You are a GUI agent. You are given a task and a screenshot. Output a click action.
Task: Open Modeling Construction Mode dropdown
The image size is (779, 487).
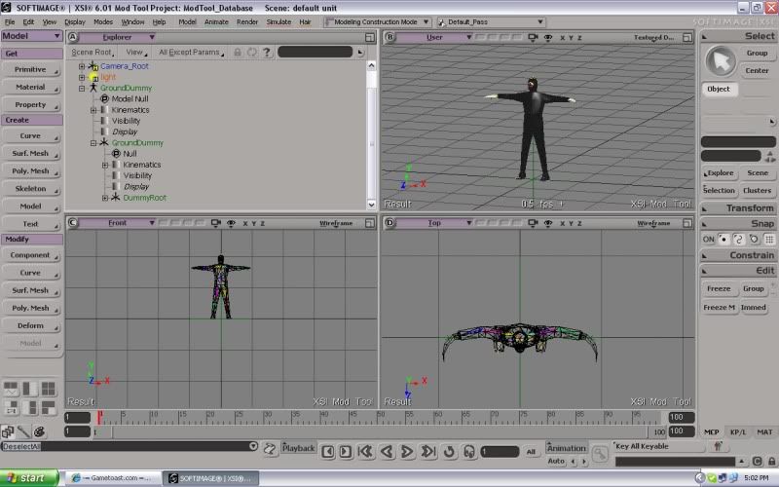tap(377, 21)
